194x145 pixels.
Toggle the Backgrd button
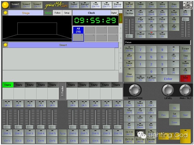(85, 5)
